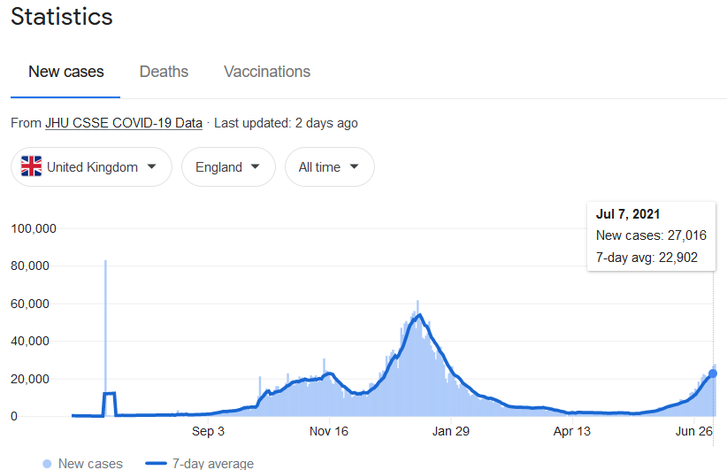Open the All time range dropdown
Image resolution: width=727 pixels, height=470 pixels.
329,166
